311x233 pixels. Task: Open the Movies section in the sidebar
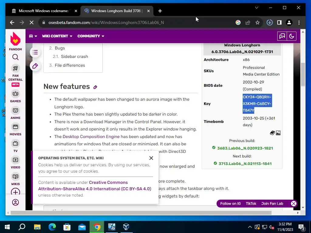point(15,130)
